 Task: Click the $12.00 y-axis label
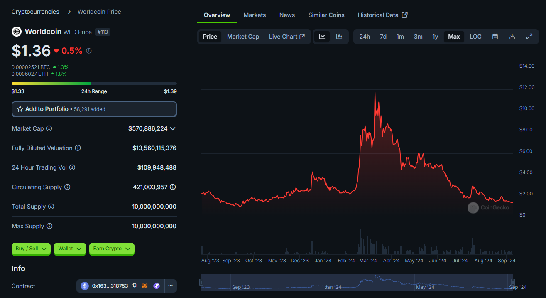pyautogui.click(x=527, y=87)
